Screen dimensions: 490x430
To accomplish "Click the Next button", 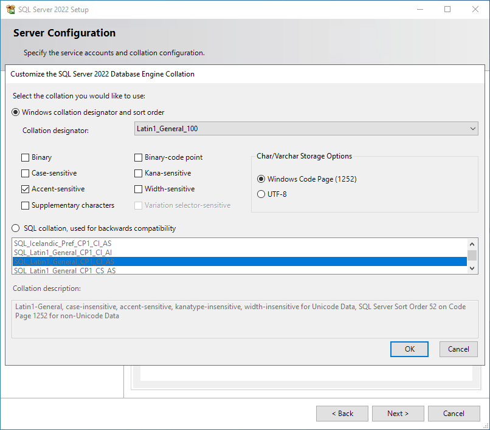I will (398, 413).
